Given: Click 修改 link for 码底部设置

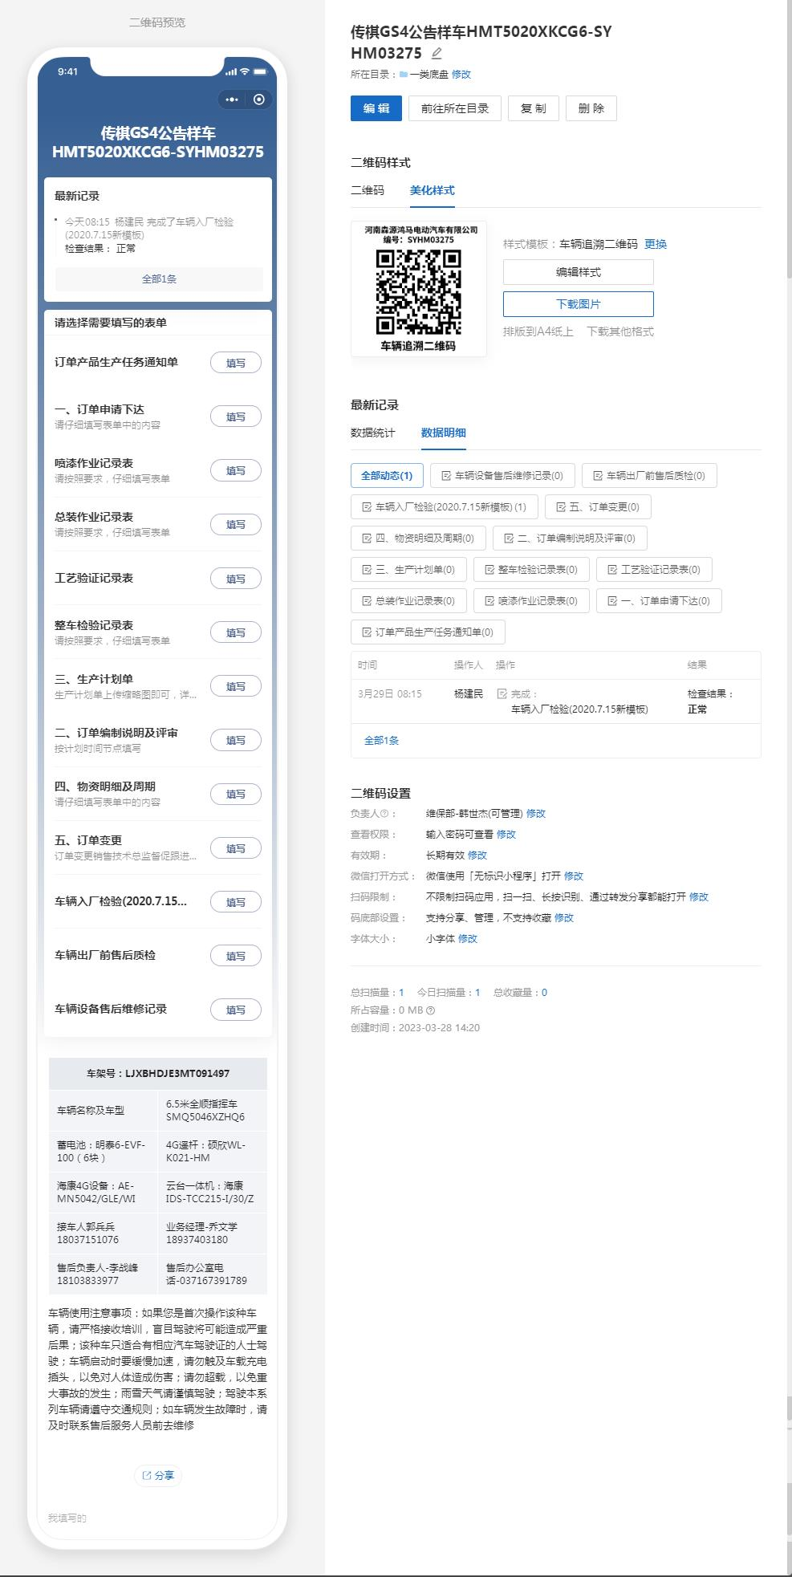Looking at the screenshot, I should tap(564, 917).
